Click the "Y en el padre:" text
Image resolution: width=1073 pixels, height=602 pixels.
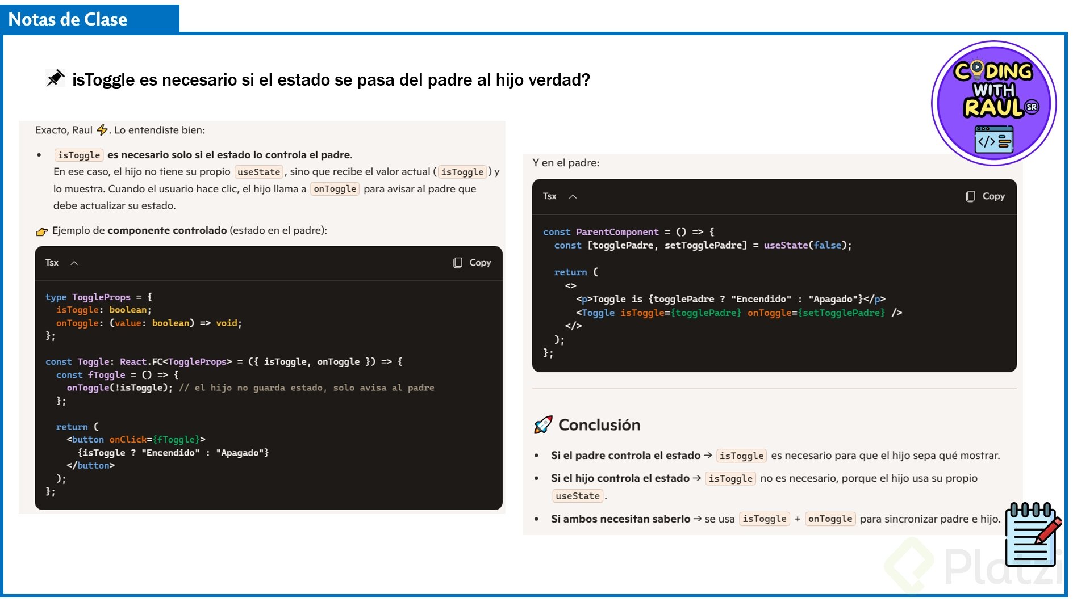[566, 163]
